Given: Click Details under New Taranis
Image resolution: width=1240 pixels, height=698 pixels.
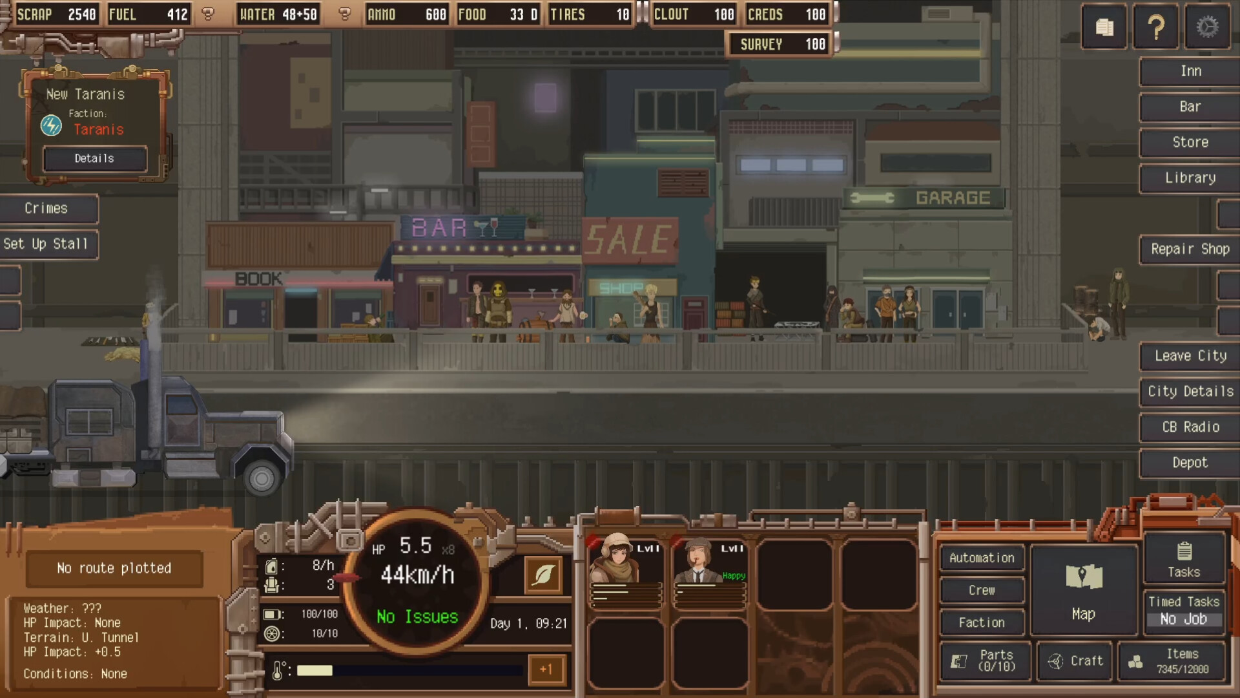Looking at the screenshot, I should coord(94,158).
